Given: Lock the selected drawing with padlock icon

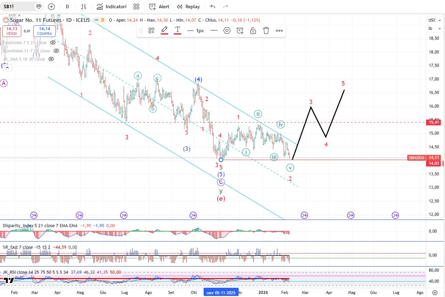Looking at the screenshot, I should coord(253,30).
